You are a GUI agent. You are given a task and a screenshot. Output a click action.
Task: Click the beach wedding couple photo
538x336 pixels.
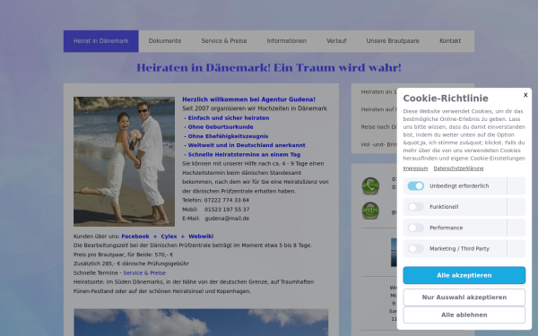tap(124, 161)
